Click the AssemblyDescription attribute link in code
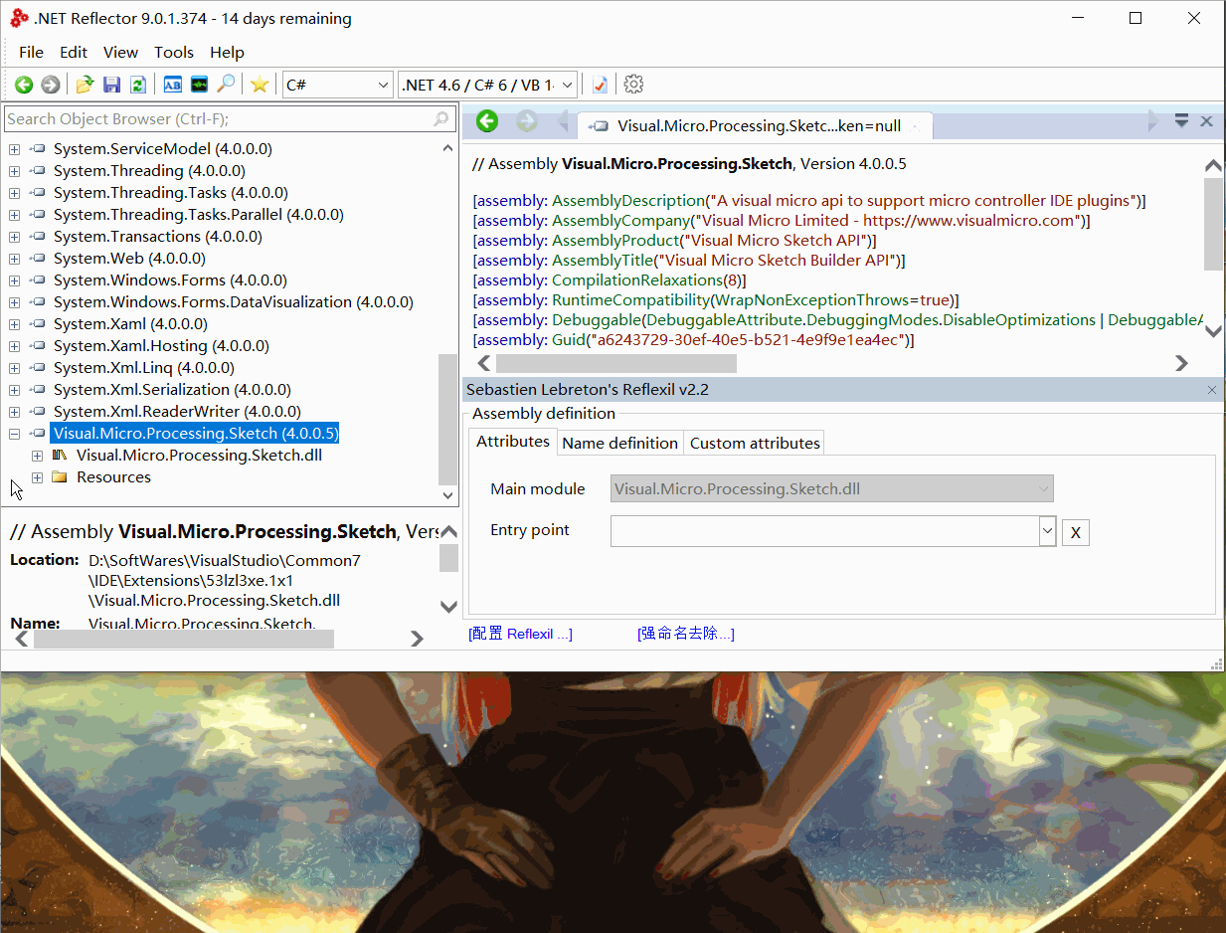The width and height of the screenshot is (1226, 933). pyautogui.click(x=626, y=201)
